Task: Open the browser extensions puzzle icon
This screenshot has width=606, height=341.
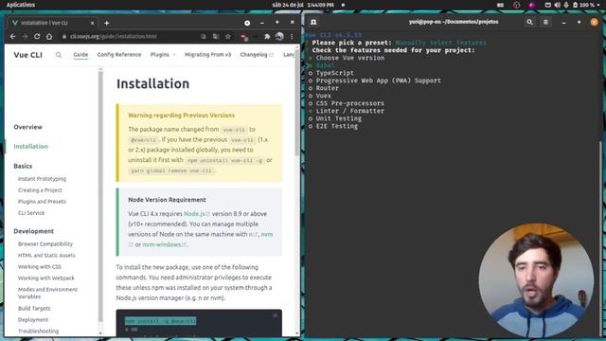Action: (x=267, y=36)
